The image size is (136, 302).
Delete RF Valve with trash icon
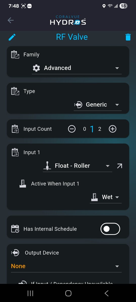pos(128,37)
